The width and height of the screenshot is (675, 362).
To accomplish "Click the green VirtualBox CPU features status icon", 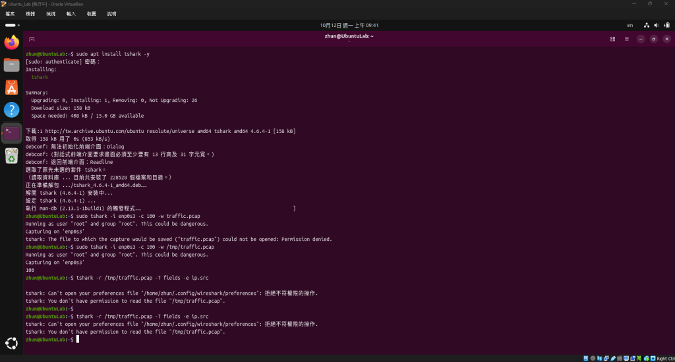I will point(639,358).
